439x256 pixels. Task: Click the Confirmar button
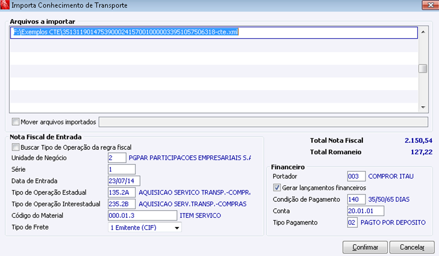tap(365, 247)
